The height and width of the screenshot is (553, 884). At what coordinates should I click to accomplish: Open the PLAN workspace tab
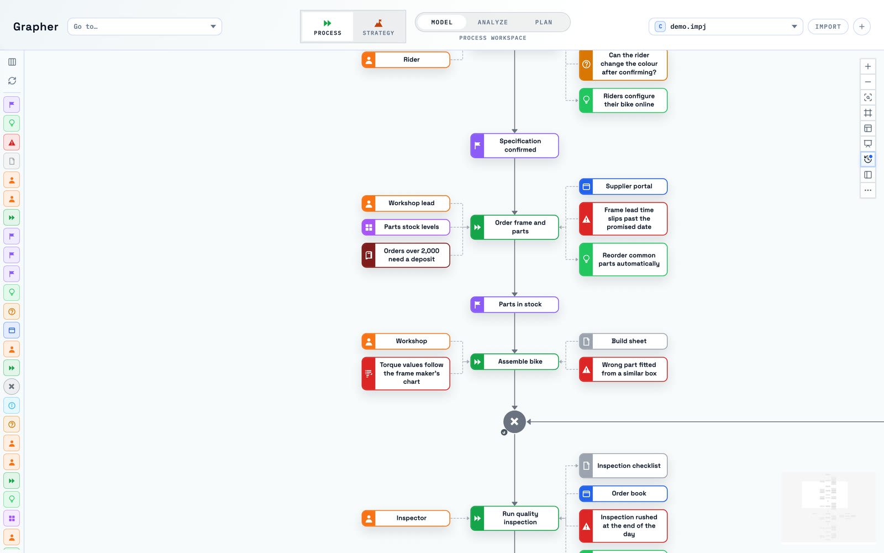pyautogui.click(x=544, y=23)
